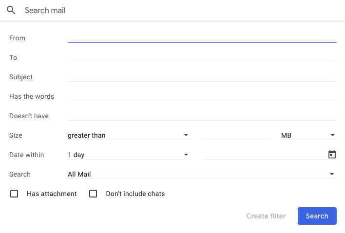Click the blue Search button
The image size is (345, 233).
click(317, 216)
